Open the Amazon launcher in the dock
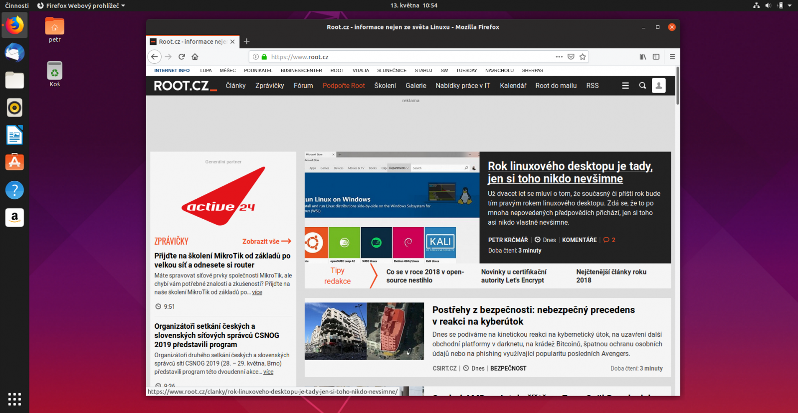 [14, 217]
